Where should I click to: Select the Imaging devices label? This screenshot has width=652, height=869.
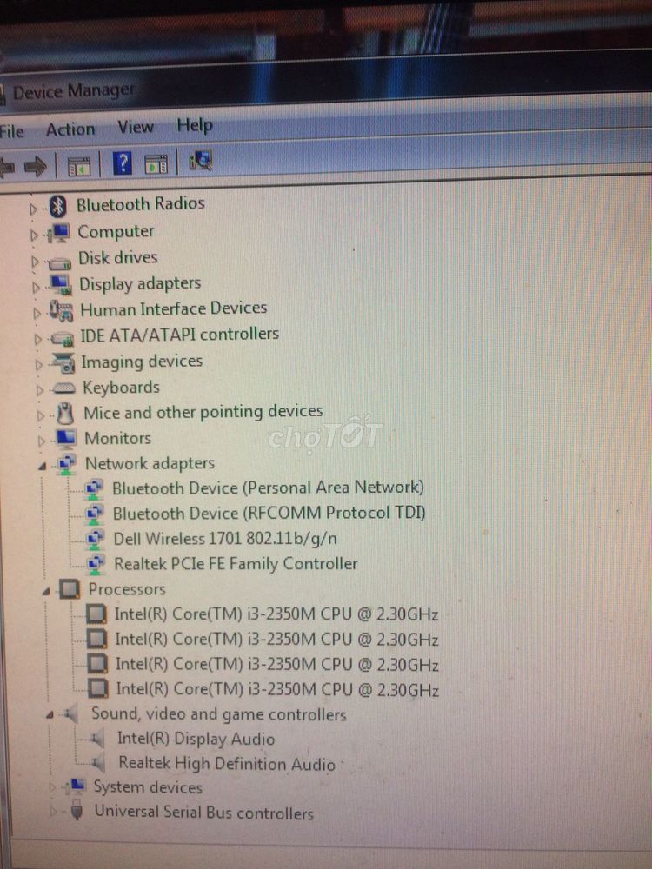(142, 362)
